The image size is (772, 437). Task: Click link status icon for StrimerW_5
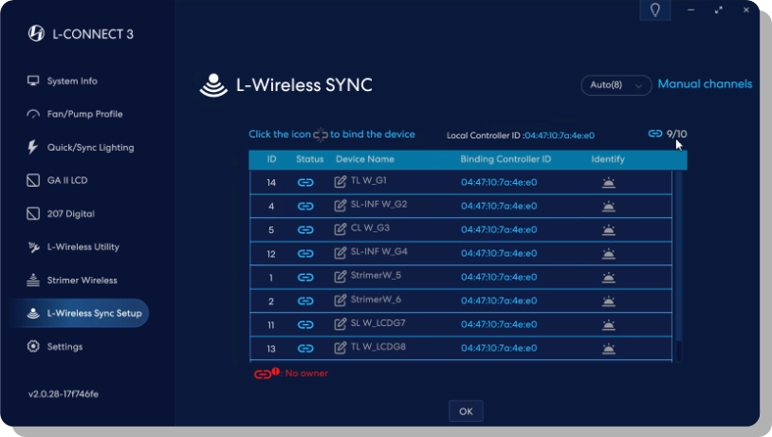click(x=305, y=277)
